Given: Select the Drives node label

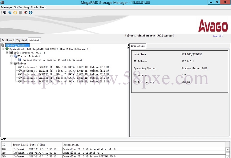Looking at the screenshot, I should point(22,63).
